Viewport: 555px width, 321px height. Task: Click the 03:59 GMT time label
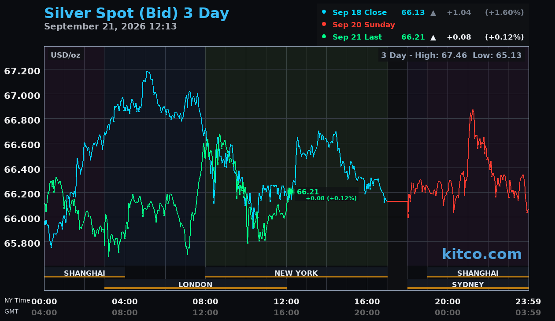[528, 313]
